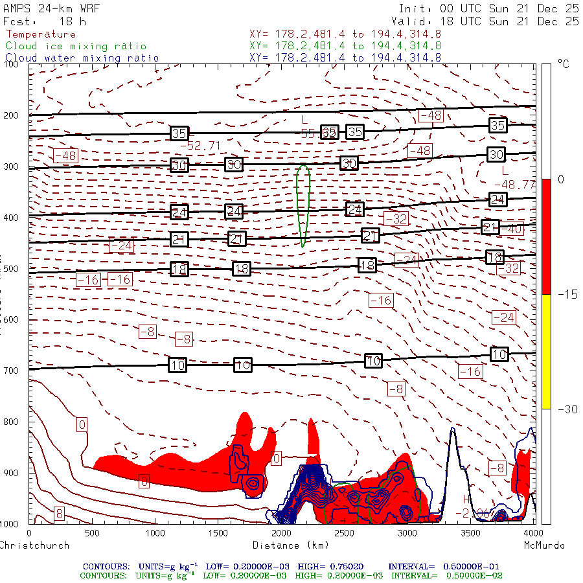Pick the red colorbar segment
This screenshot has height=583, width=583.
(x=546, y=236)
